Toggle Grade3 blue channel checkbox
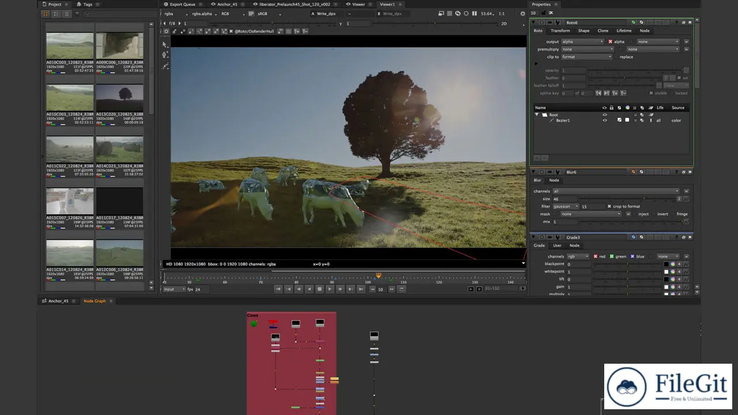This screenshot has height=415, width=738. click(x=632, y=256)
